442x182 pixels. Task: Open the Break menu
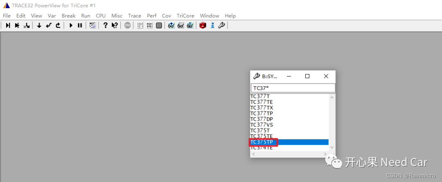(x=68, y=16)
